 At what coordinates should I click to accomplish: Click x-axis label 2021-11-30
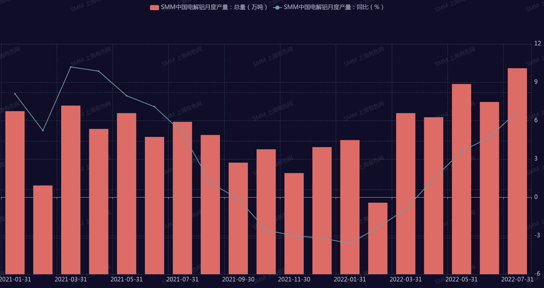click(294, 279)
